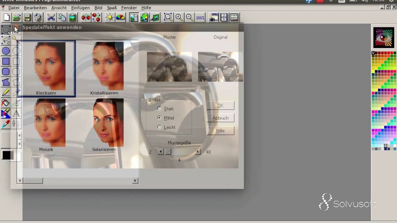The height and width of the screenshot is (223, 397).
Task: Click effect list scrollbar left arrow
Action: (20, 181)
